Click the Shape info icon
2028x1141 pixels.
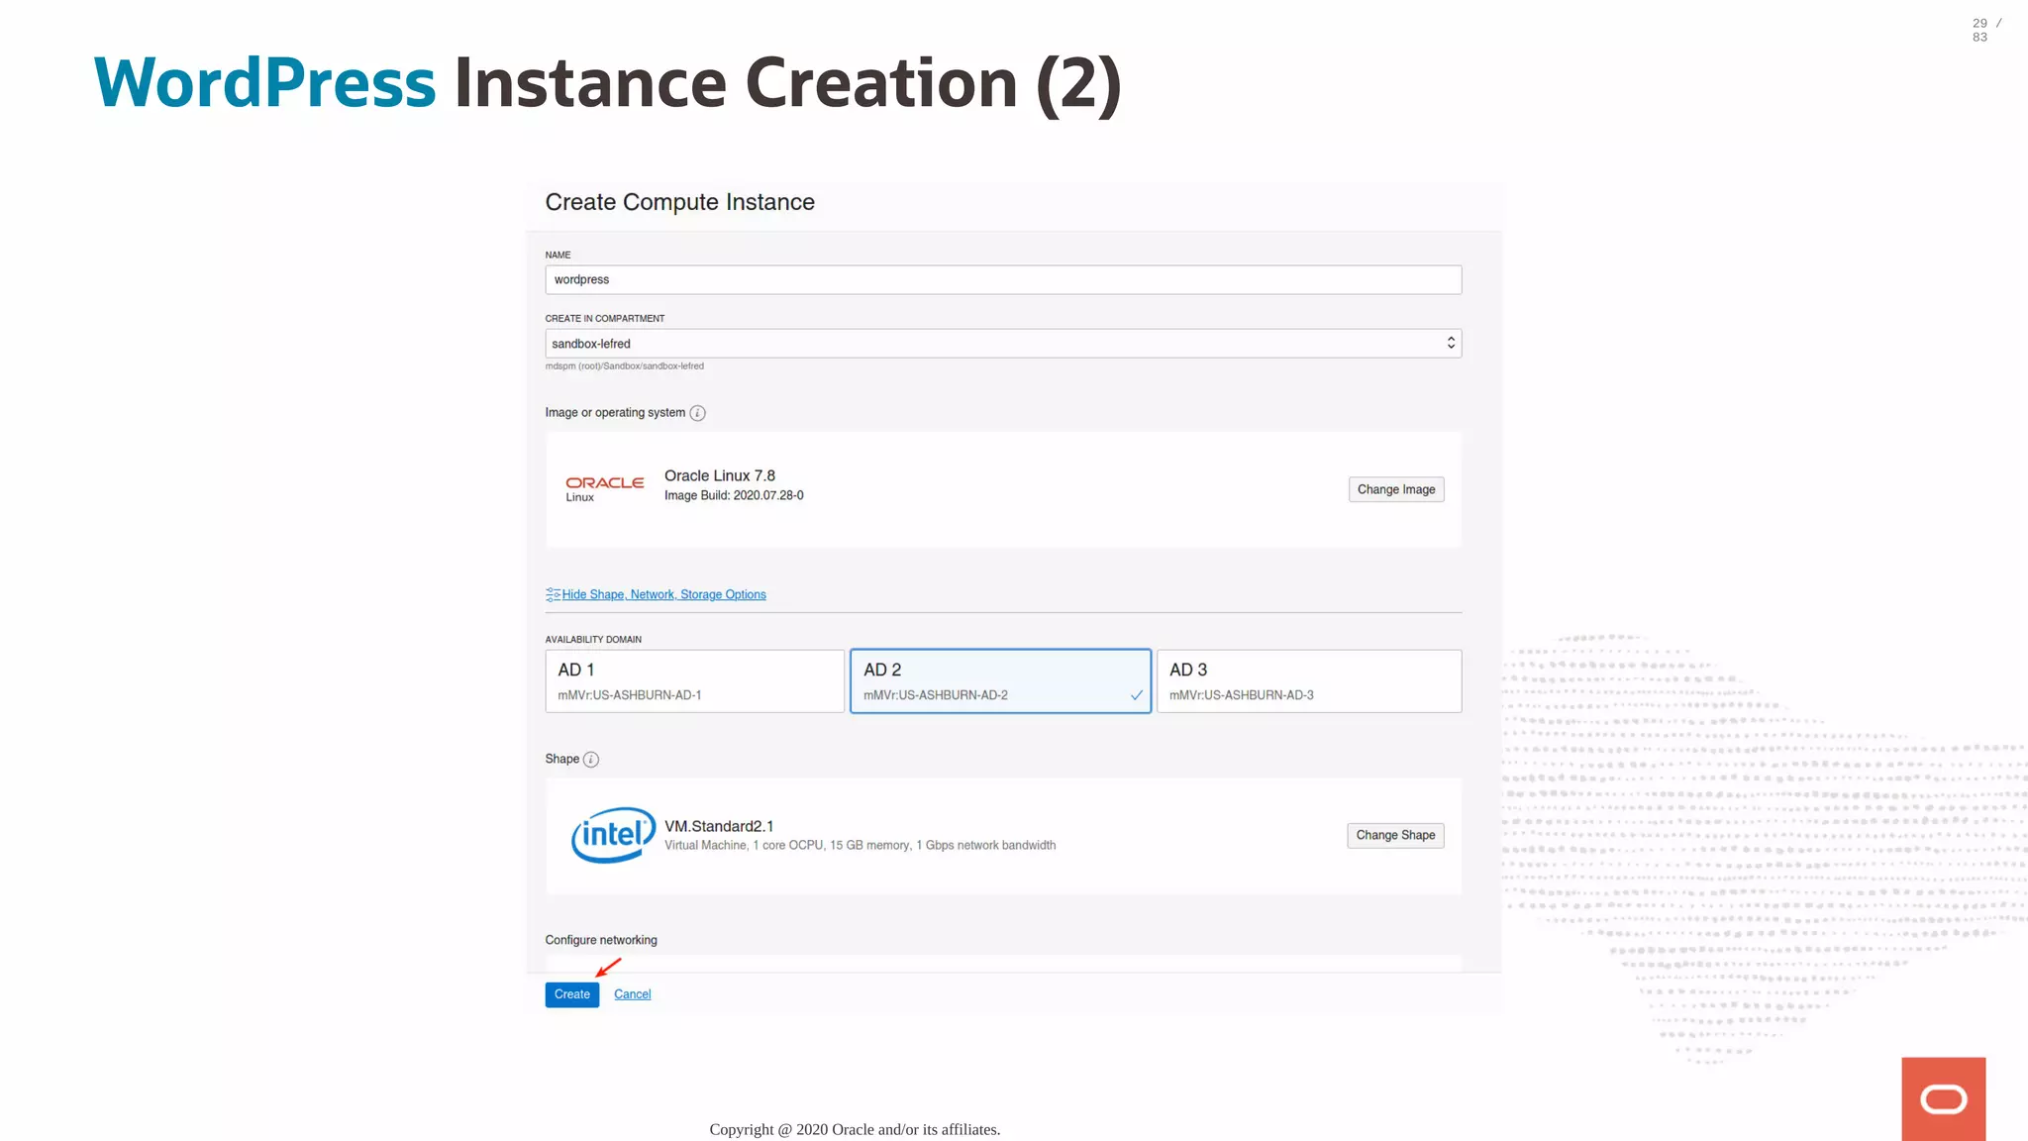(x=591, y=760)
